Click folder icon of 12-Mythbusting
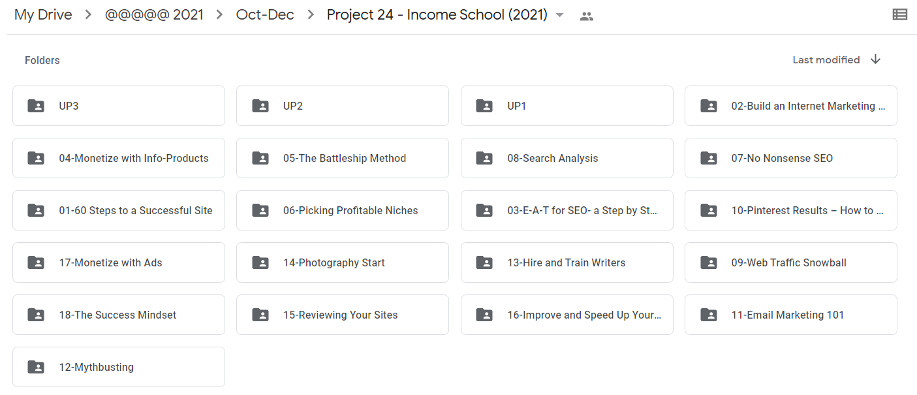This screenshot has height=395, width=917. point(36,367)
